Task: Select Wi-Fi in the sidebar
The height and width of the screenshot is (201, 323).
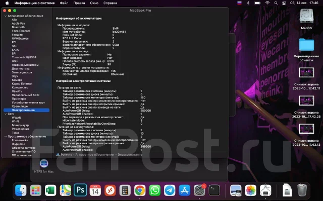Action: point(15,121)
